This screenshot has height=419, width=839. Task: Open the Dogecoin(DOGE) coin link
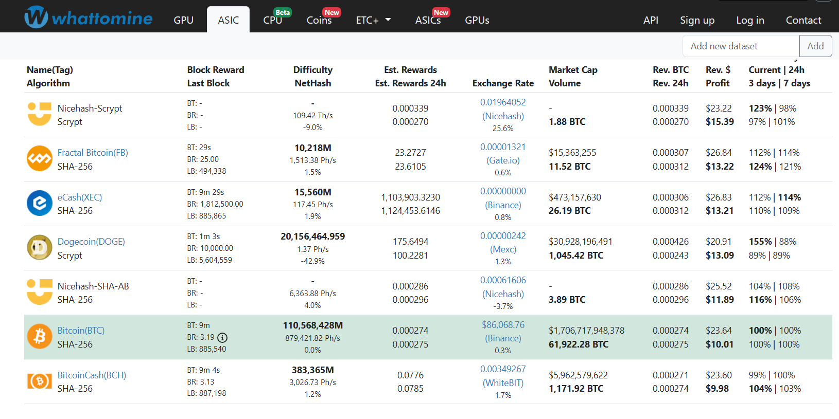[91, 242]
